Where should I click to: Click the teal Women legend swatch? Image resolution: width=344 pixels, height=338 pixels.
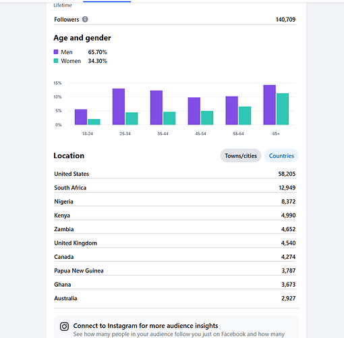coord(56,61)
